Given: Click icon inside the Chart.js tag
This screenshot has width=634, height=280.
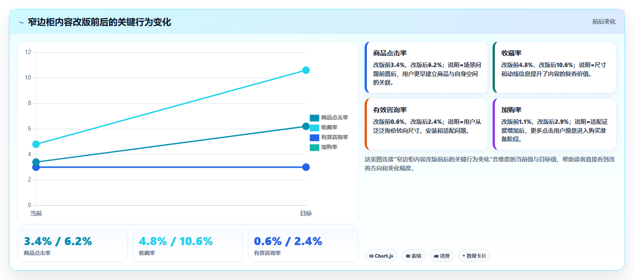Looking at the screenshot, I should (x=371, y=256).
